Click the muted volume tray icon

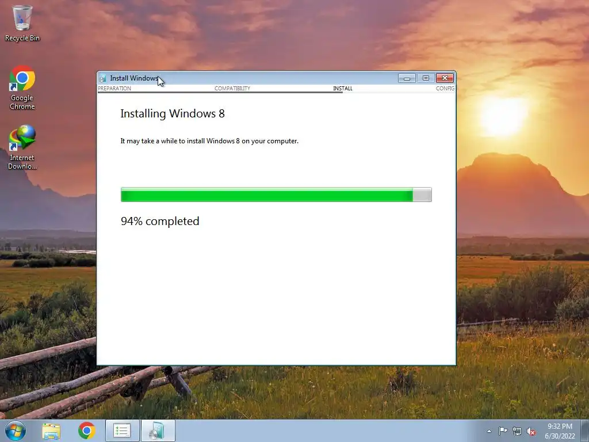click(x=531, y=432)
